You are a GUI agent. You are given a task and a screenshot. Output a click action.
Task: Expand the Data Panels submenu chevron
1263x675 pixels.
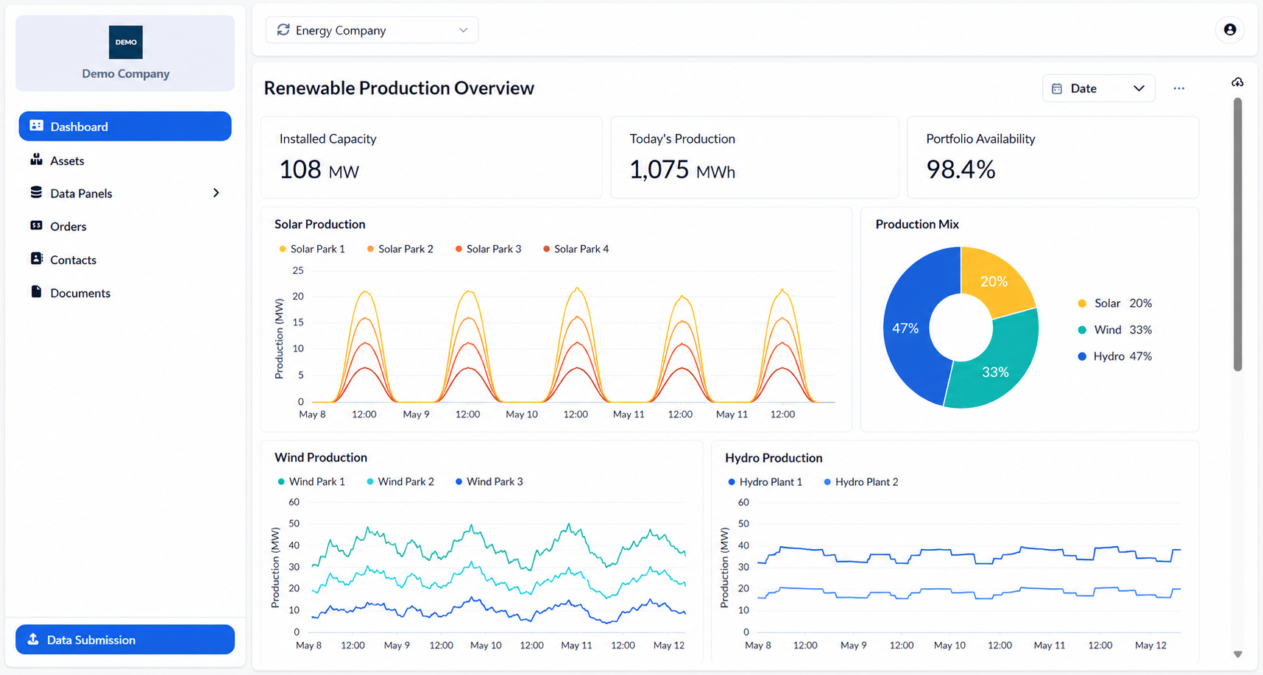tap(216, 193)
